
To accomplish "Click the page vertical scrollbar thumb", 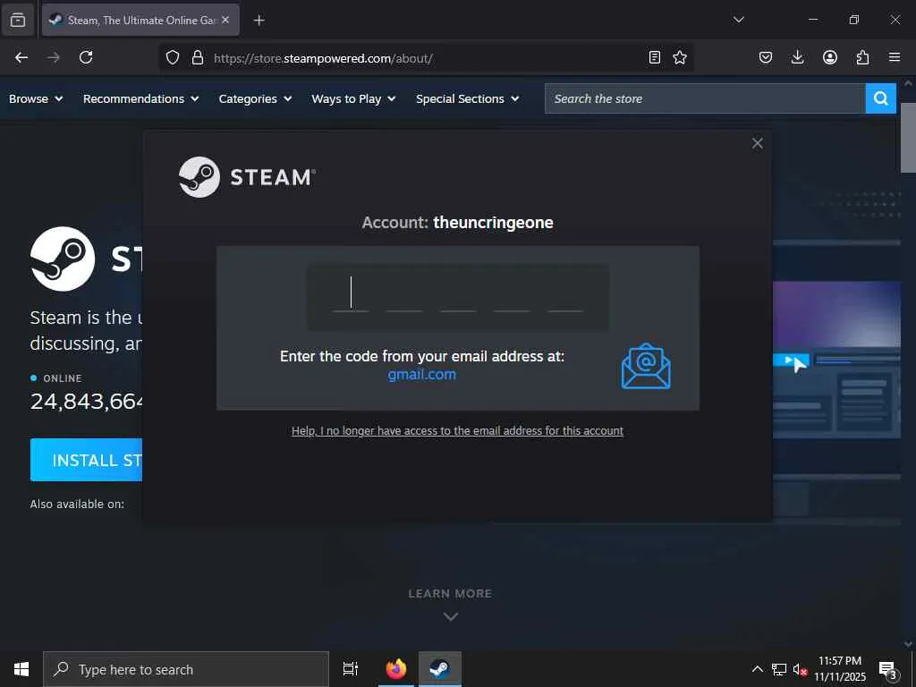I will pyautogui.click(x=908, y=137).
